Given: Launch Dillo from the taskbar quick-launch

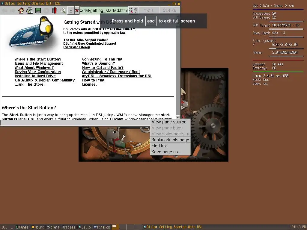Looking at the screenshot, I should point(85,227).
